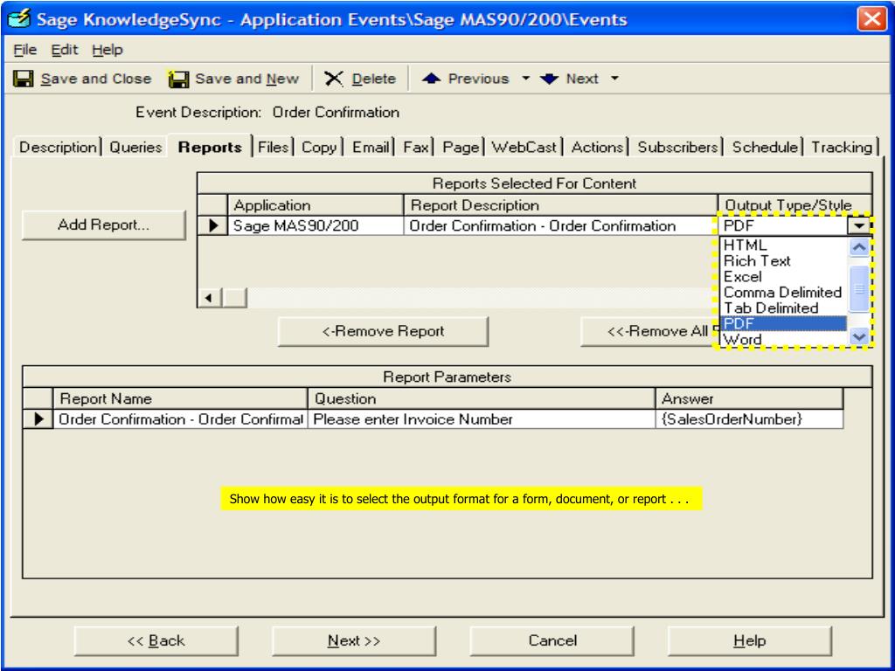
Task: Collapse the Output Type/Style combo arrow
Action: [859, 225]
